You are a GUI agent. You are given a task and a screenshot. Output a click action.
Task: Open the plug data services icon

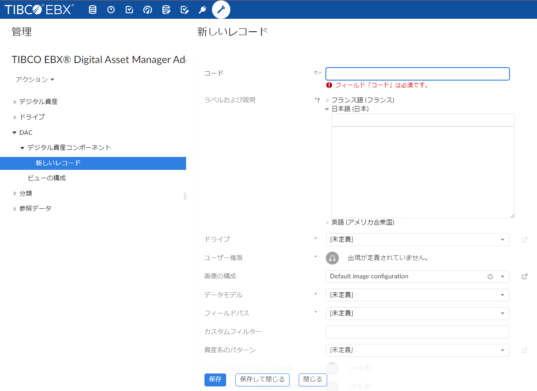tap(203, 10)
